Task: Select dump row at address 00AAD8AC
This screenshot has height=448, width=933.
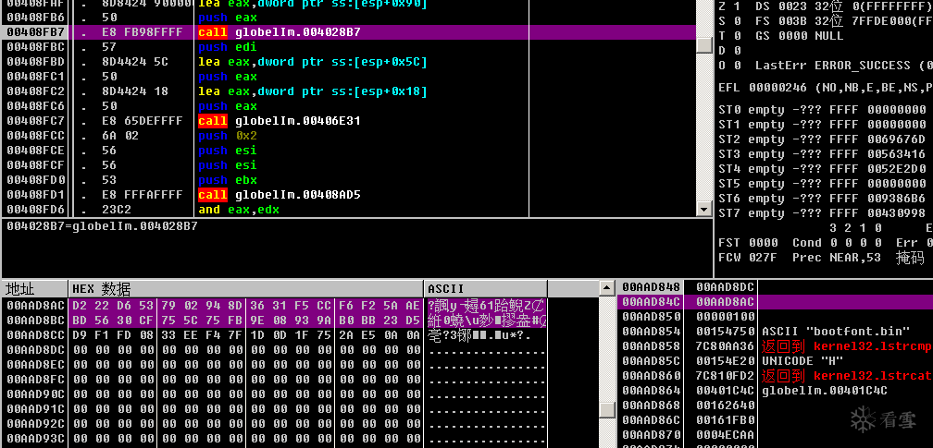Action: tap(275, 306)
